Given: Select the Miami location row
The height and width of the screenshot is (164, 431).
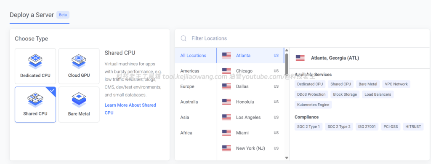Looking at the screenshot, I should pos(250,133).
